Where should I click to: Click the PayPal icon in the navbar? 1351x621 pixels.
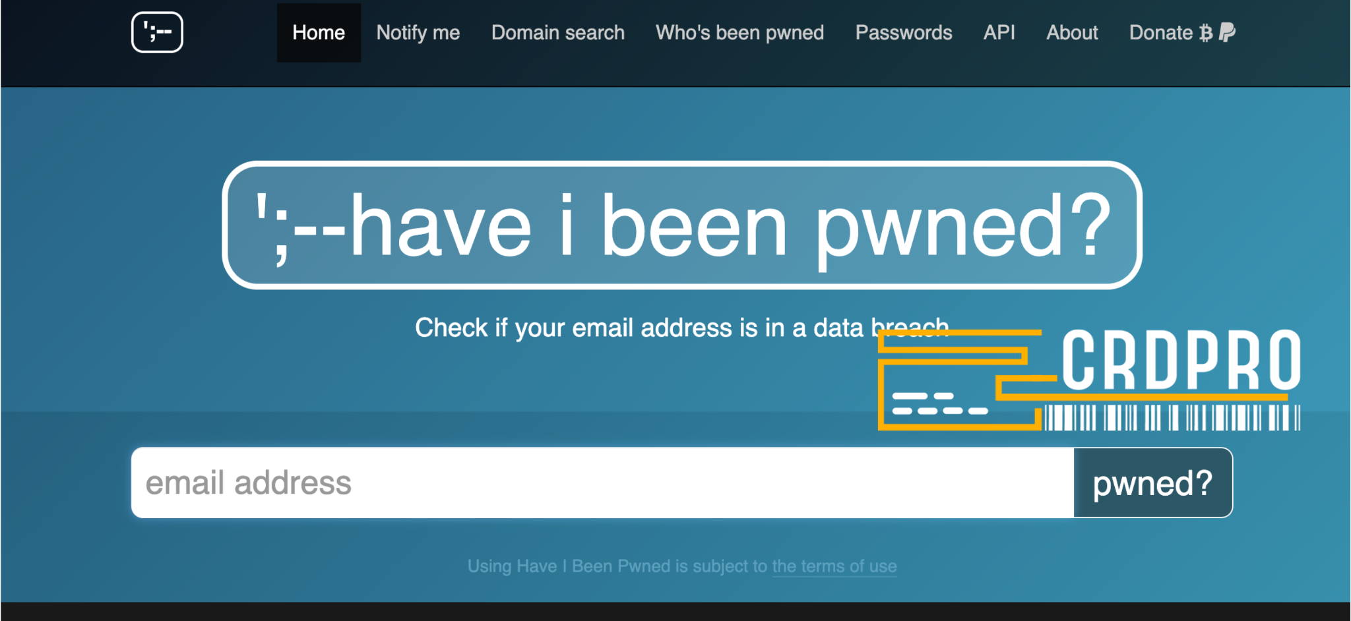click(1227, 32)
